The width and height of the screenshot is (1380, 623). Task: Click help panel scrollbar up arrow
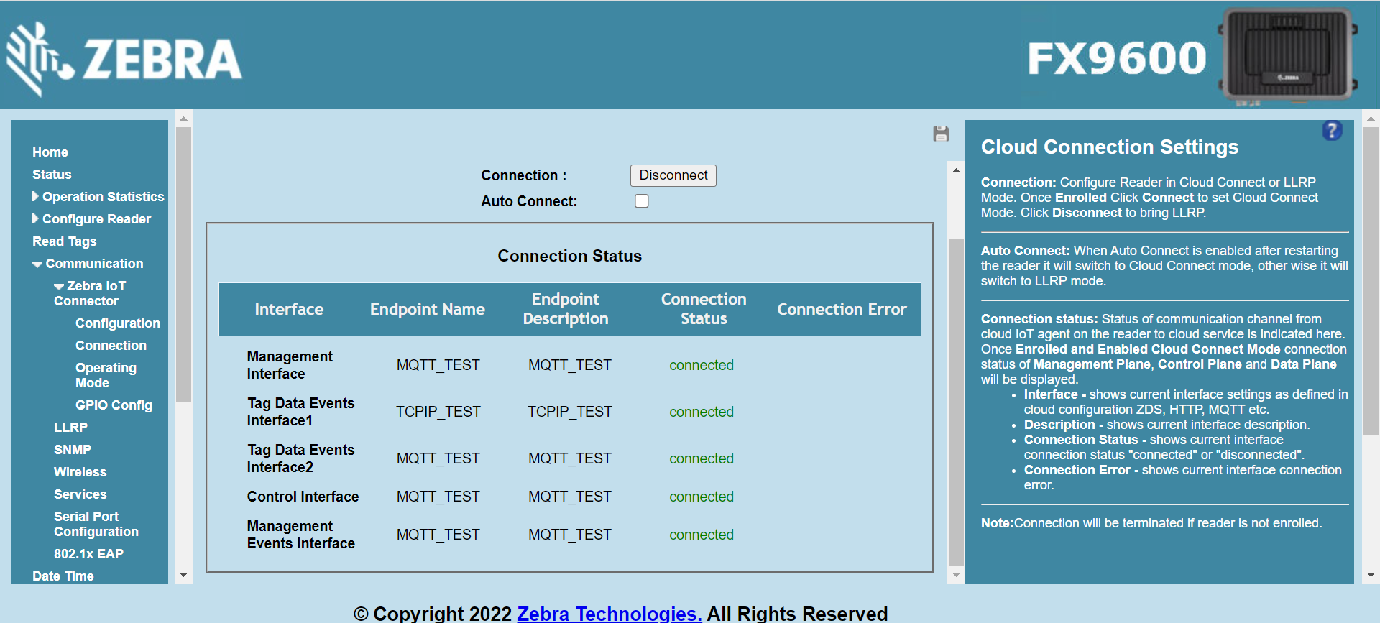pyautogui.click(x=1371, y=119)
